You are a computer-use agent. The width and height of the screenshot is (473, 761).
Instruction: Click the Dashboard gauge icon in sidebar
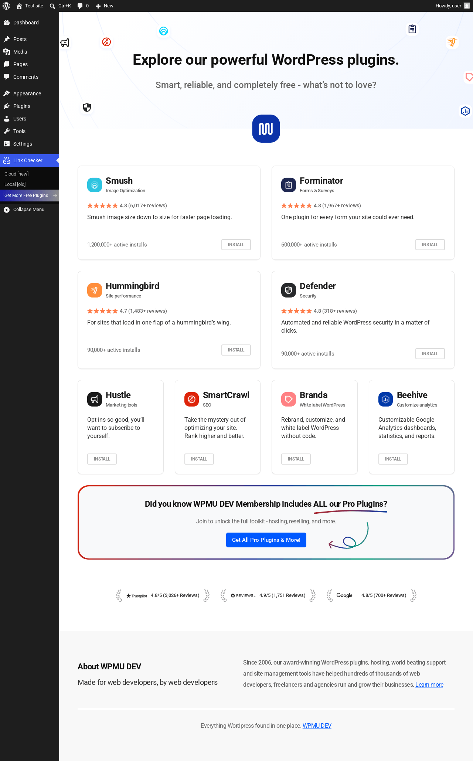pos(7,23)
